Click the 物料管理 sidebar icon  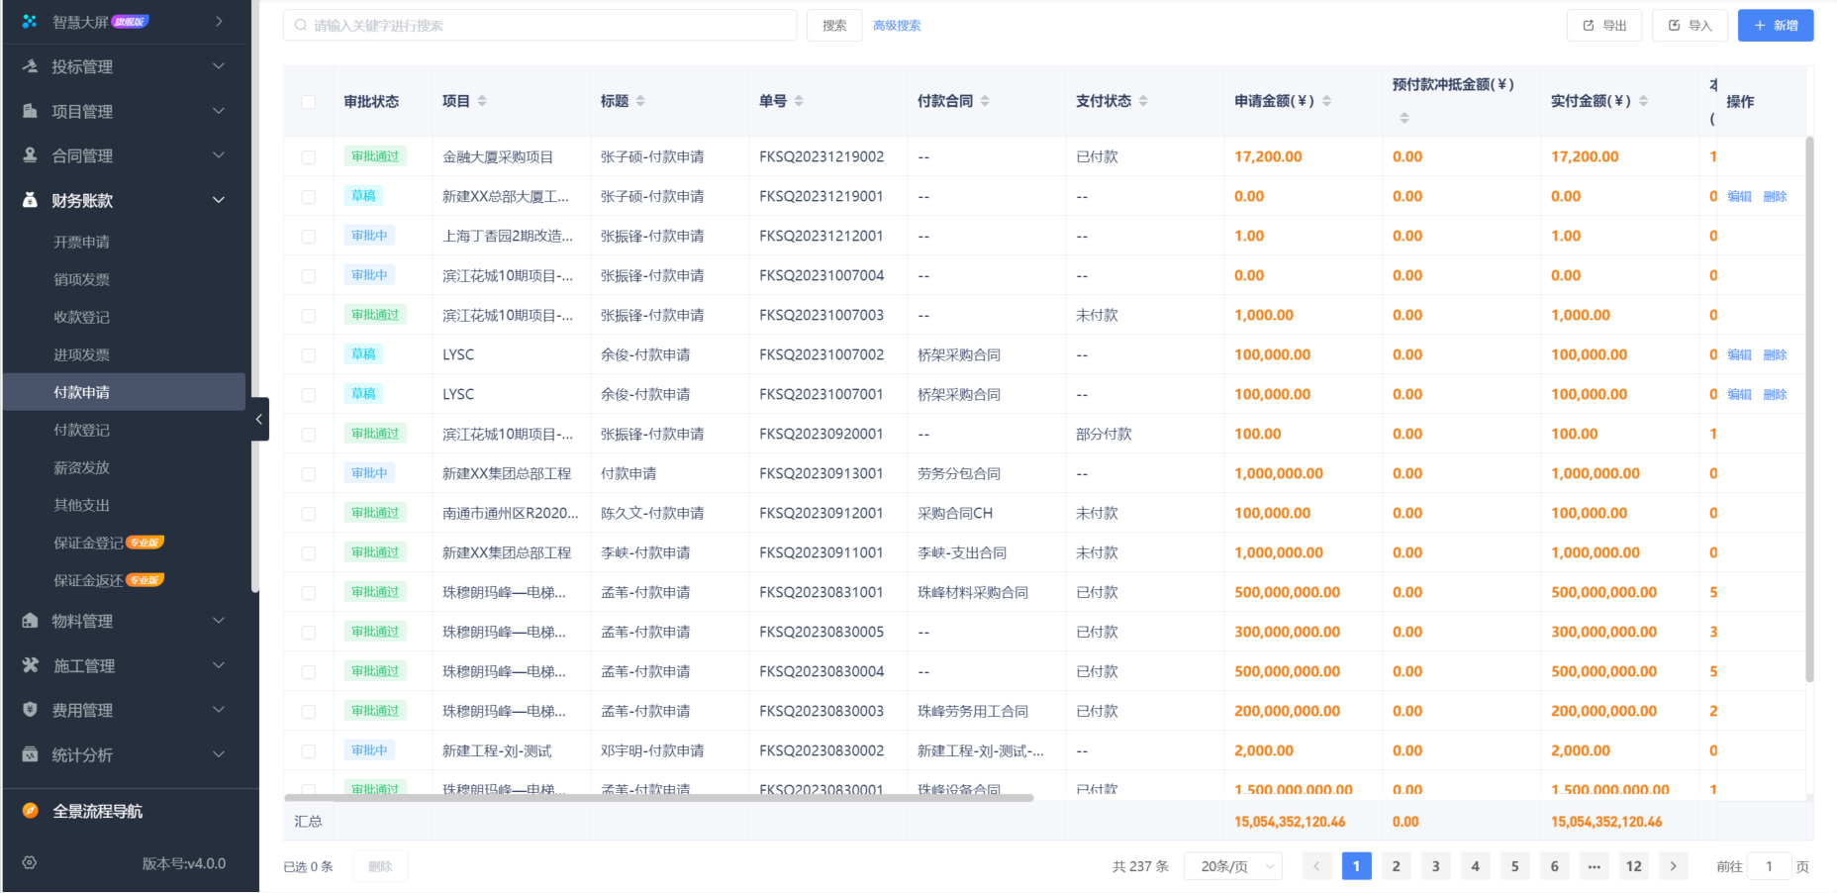[31, 621]
